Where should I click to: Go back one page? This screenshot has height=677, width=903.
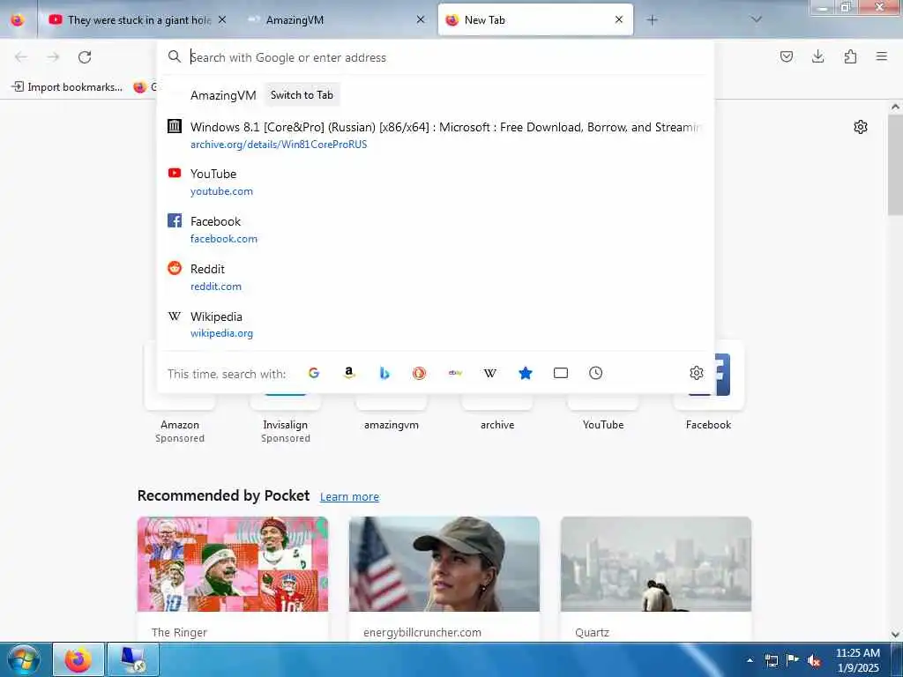(21, 57)
